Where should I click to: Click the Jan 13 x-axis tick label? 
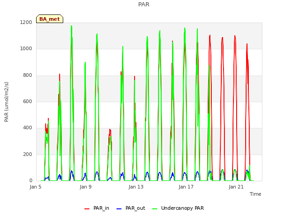(136, 187)
